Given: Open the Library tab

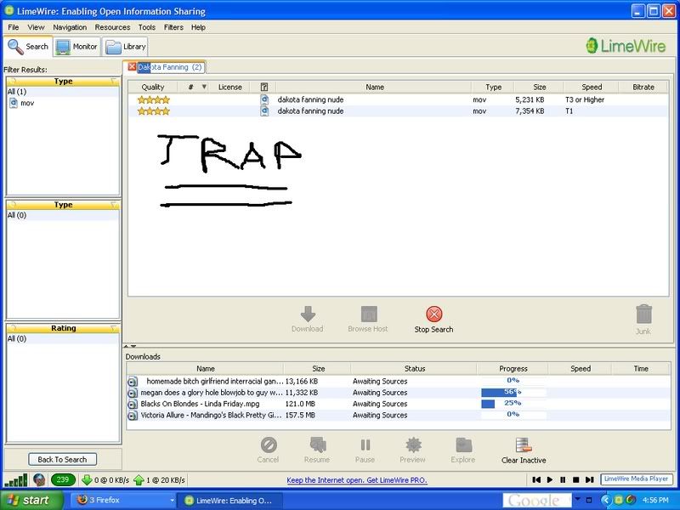Looking at the screenshot, I should [126, 47].
